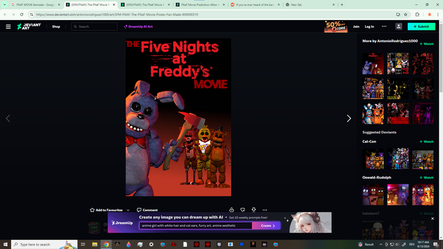Go back in browser history
Screen dimensions: 443x249
(5, 15)
